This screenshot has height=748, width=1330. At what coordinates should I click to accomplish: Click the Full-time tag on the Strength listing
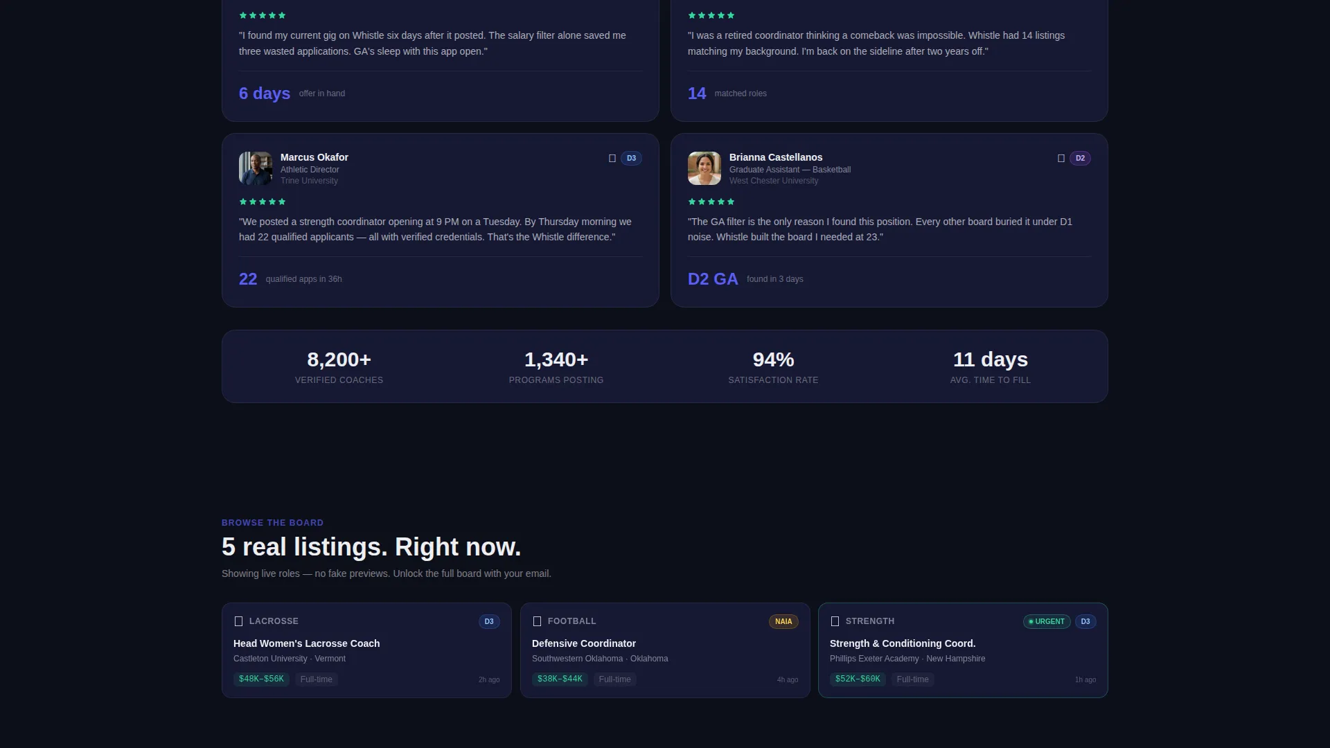(913, 679)
